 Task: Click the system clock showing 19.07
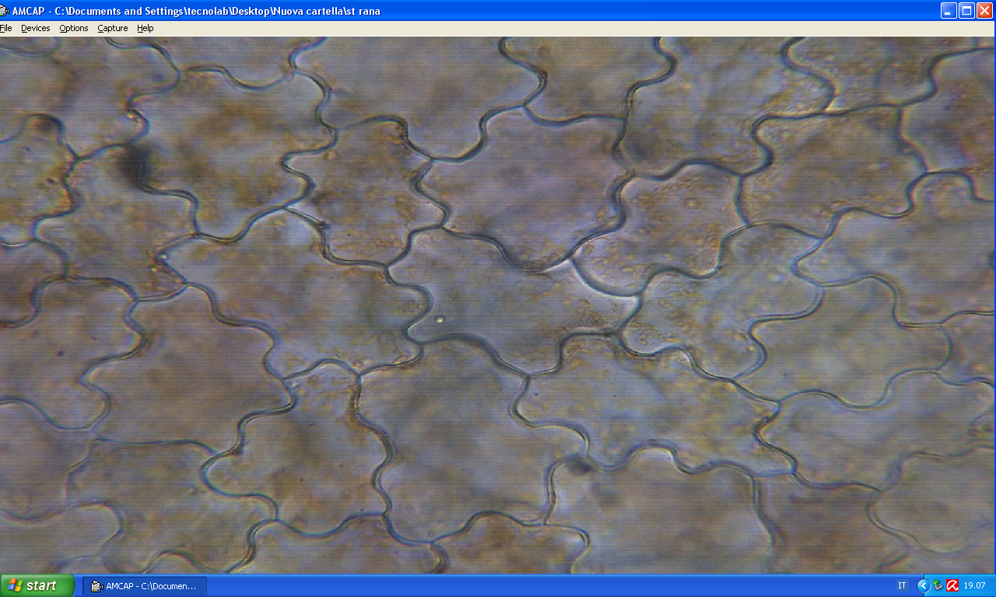pyautogui.click(x=975, y=586)
